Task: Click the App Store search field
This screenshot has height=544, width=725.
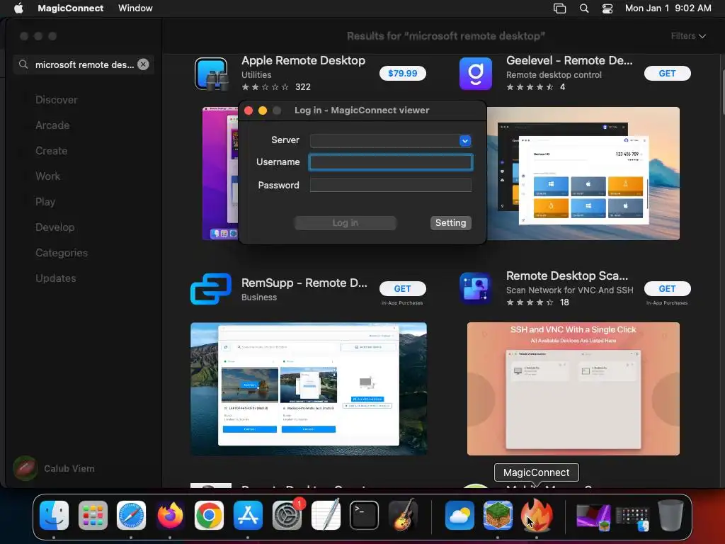Action: (84, 64)
